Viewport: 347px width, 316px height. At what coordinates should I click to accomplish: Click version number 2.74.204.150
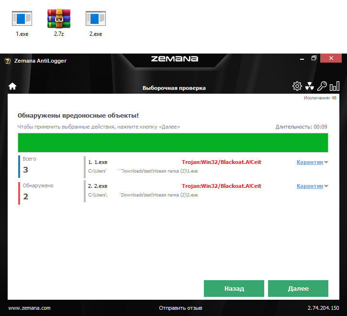(323, 308)
